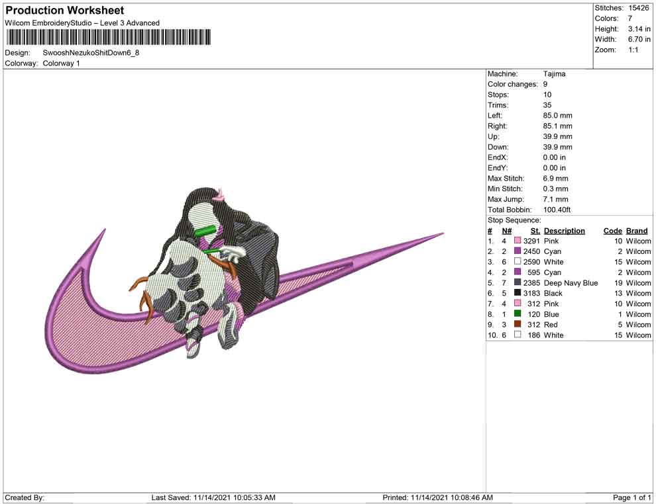The width and height of the screenshot is (656, 504).
Task: Select the purple swatch coded 2450
Action: [x=518, y=251]
